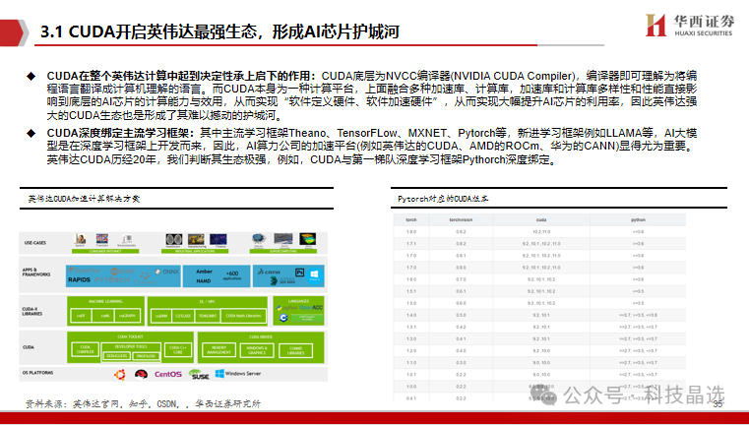Click the Python logo under Languages

(x=287, y=308)
